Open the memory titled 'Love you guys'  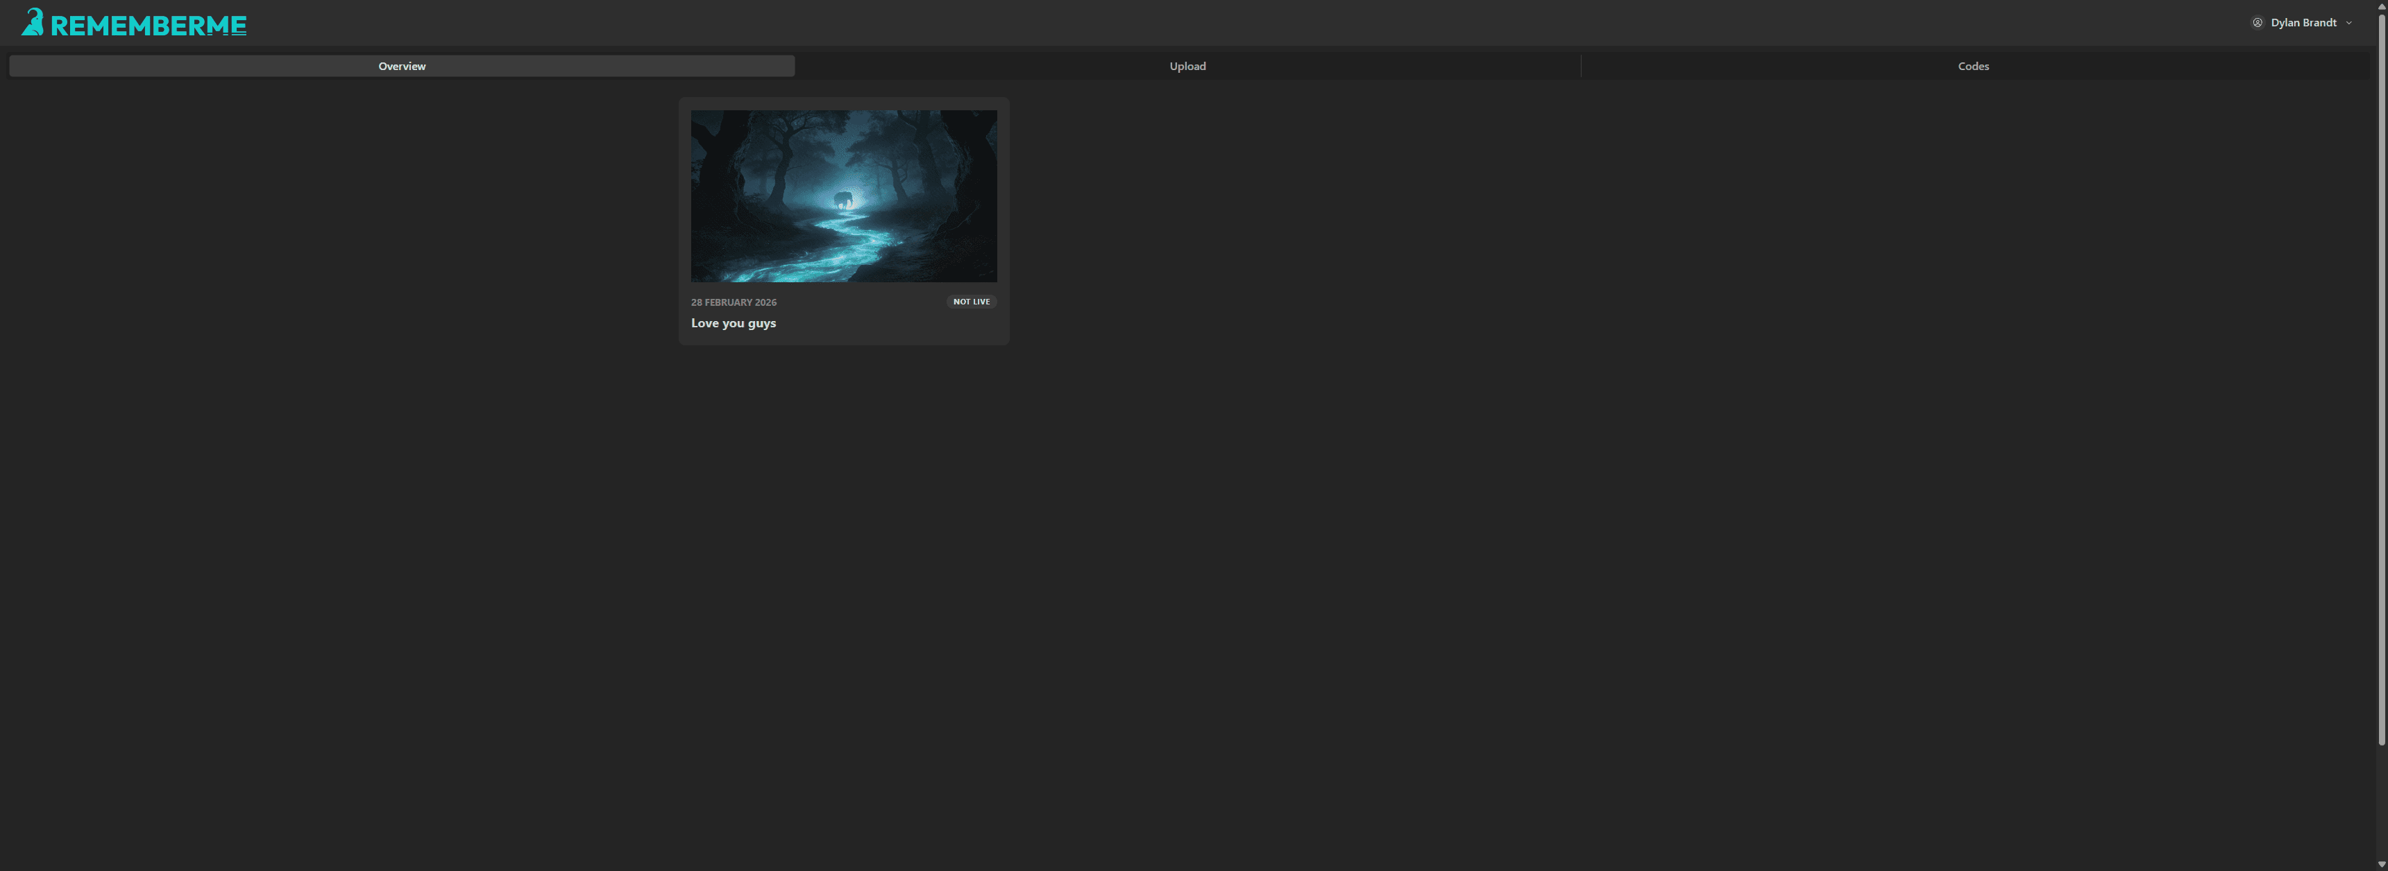(842, 221)
